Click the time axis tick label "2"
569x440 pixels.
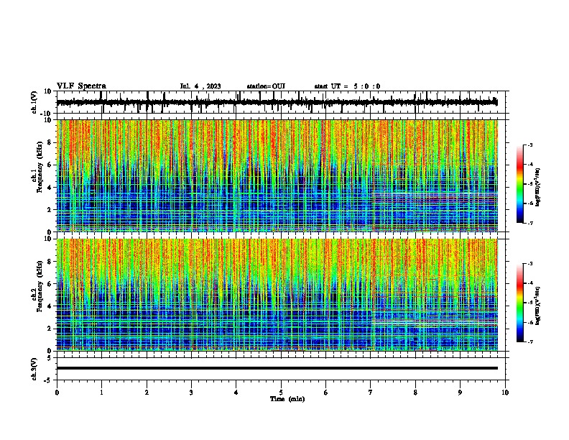pyautogui.click(x=147, y=393)
